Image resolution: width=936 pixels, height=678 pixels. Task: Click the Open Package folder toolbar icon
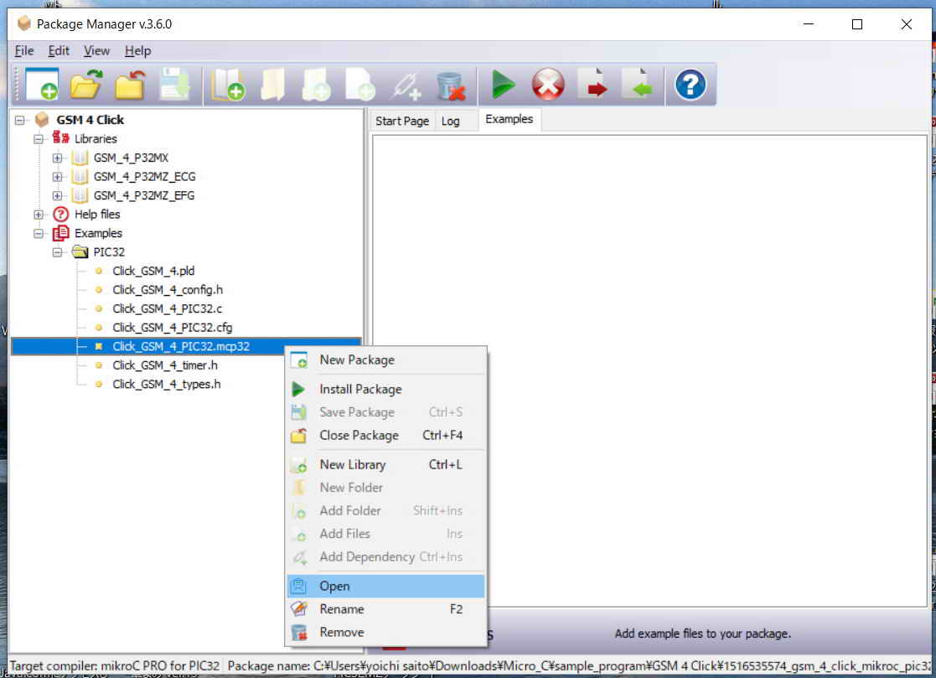coord(86,85)
